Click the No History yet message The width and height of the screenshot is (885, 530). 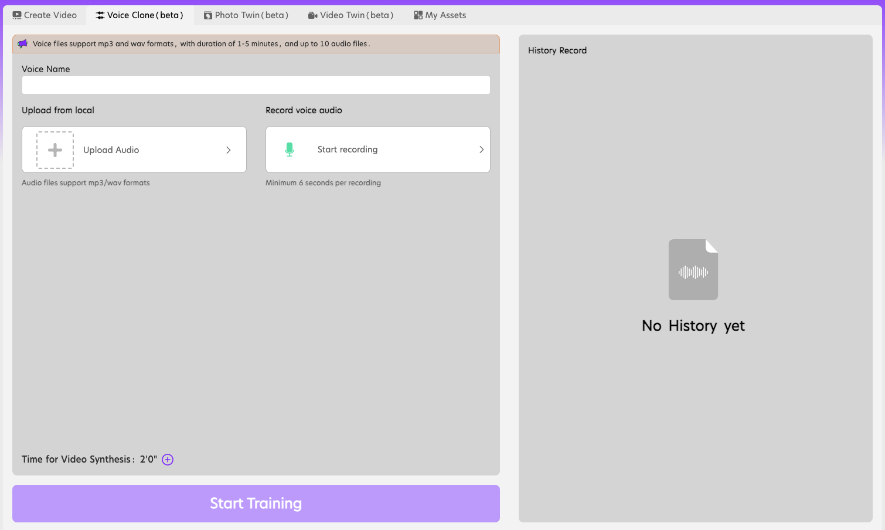(x=693, y=326)
